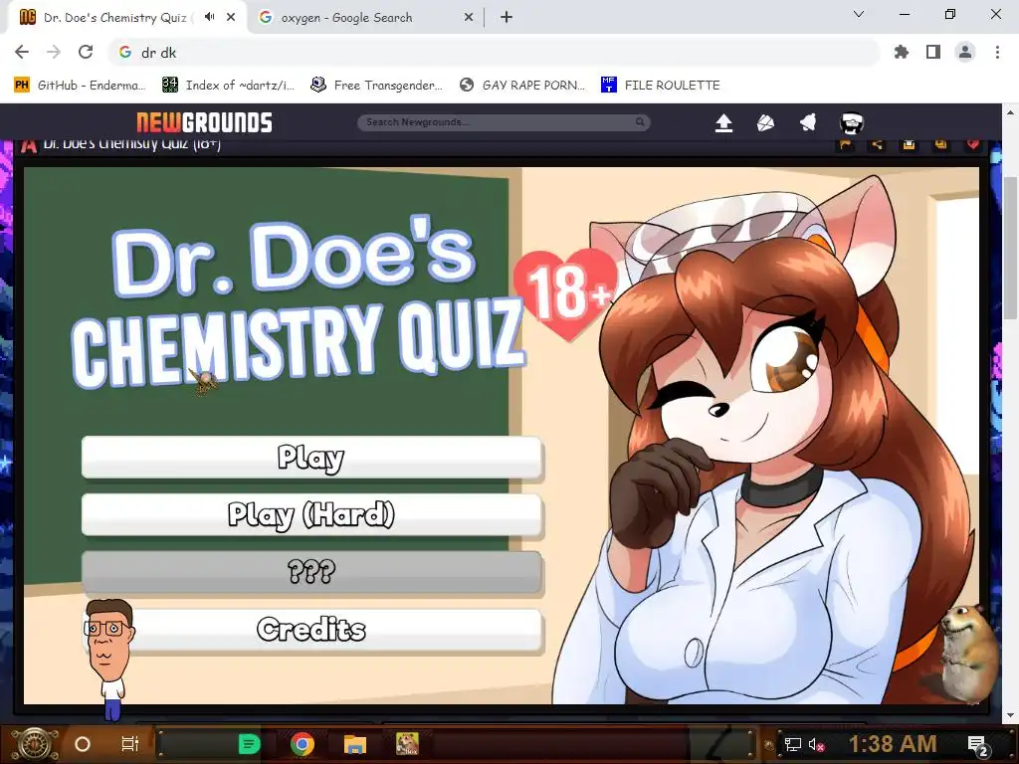Screen dimensions: 1019x764
Task: Open the GitHub - Enderma... bookmark
Action: click(80, 86)
